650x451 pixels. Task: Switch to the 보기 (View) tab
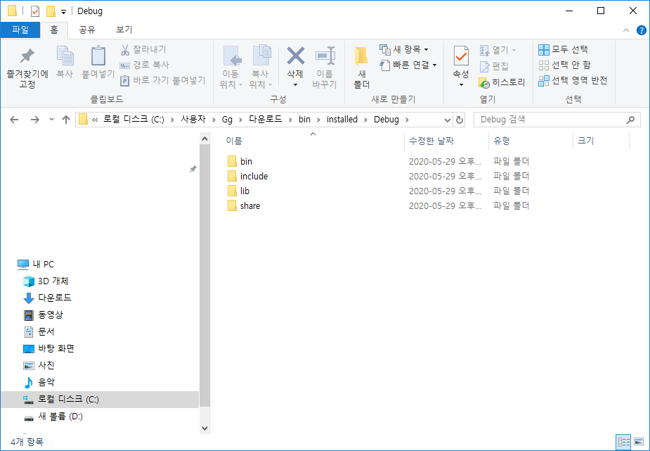(x=124, y=30)
